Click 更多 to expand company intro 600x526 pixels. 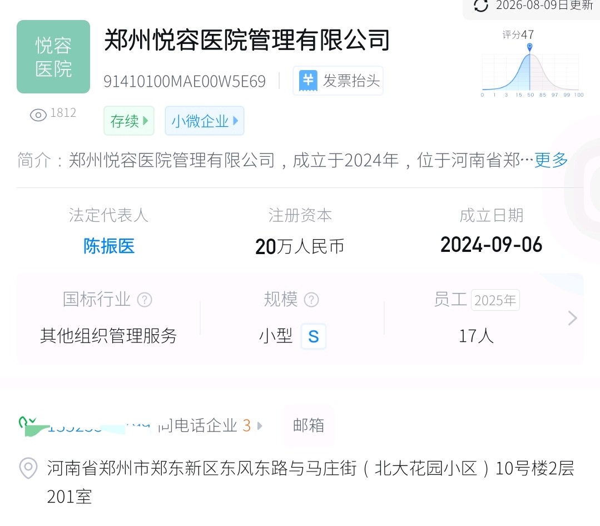click(551, 160)
